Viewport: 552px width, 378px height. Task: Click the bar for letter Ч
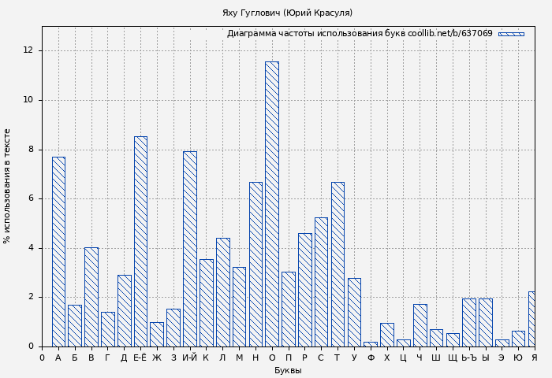coord(420,325)
